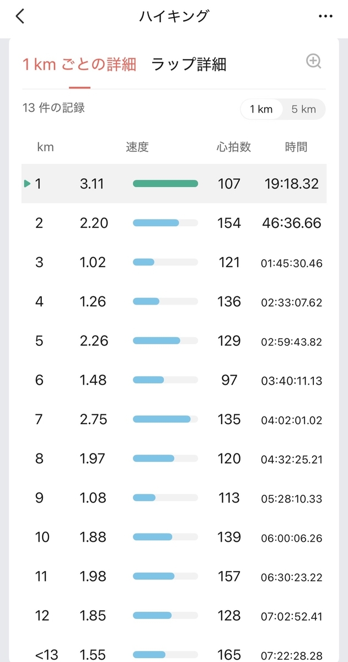Click the 13 件の記録 record count label
The width and height of the screenshot is (348, 662).
53,108
